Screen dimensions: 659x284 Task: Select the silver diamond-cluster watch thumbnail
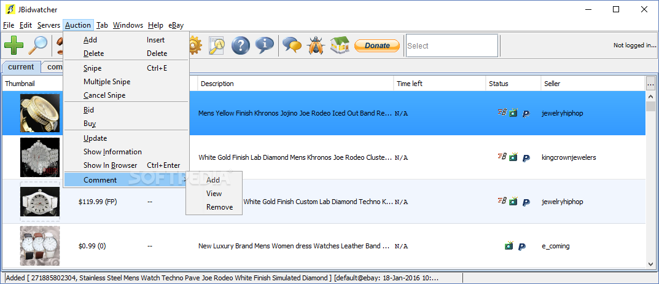[x=40, y=157]
